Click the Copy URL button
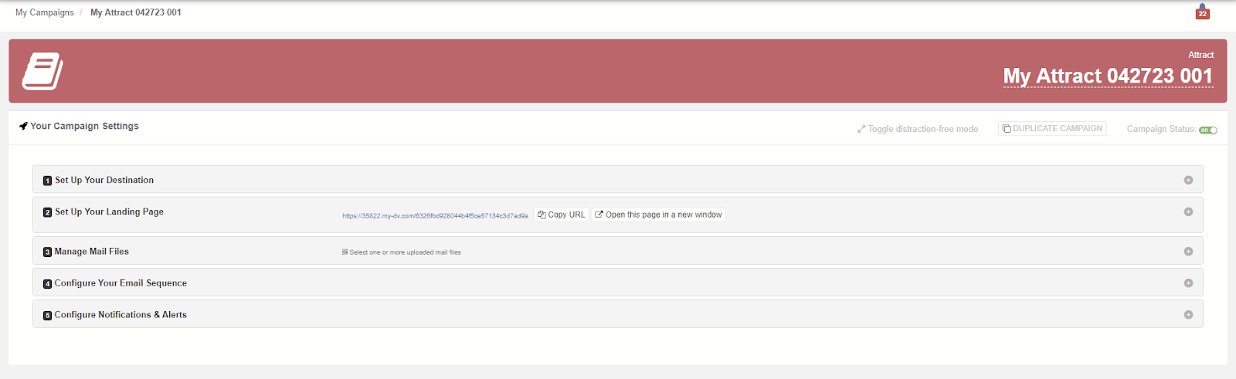This screenshot has height=379, width=1236. 562,215
